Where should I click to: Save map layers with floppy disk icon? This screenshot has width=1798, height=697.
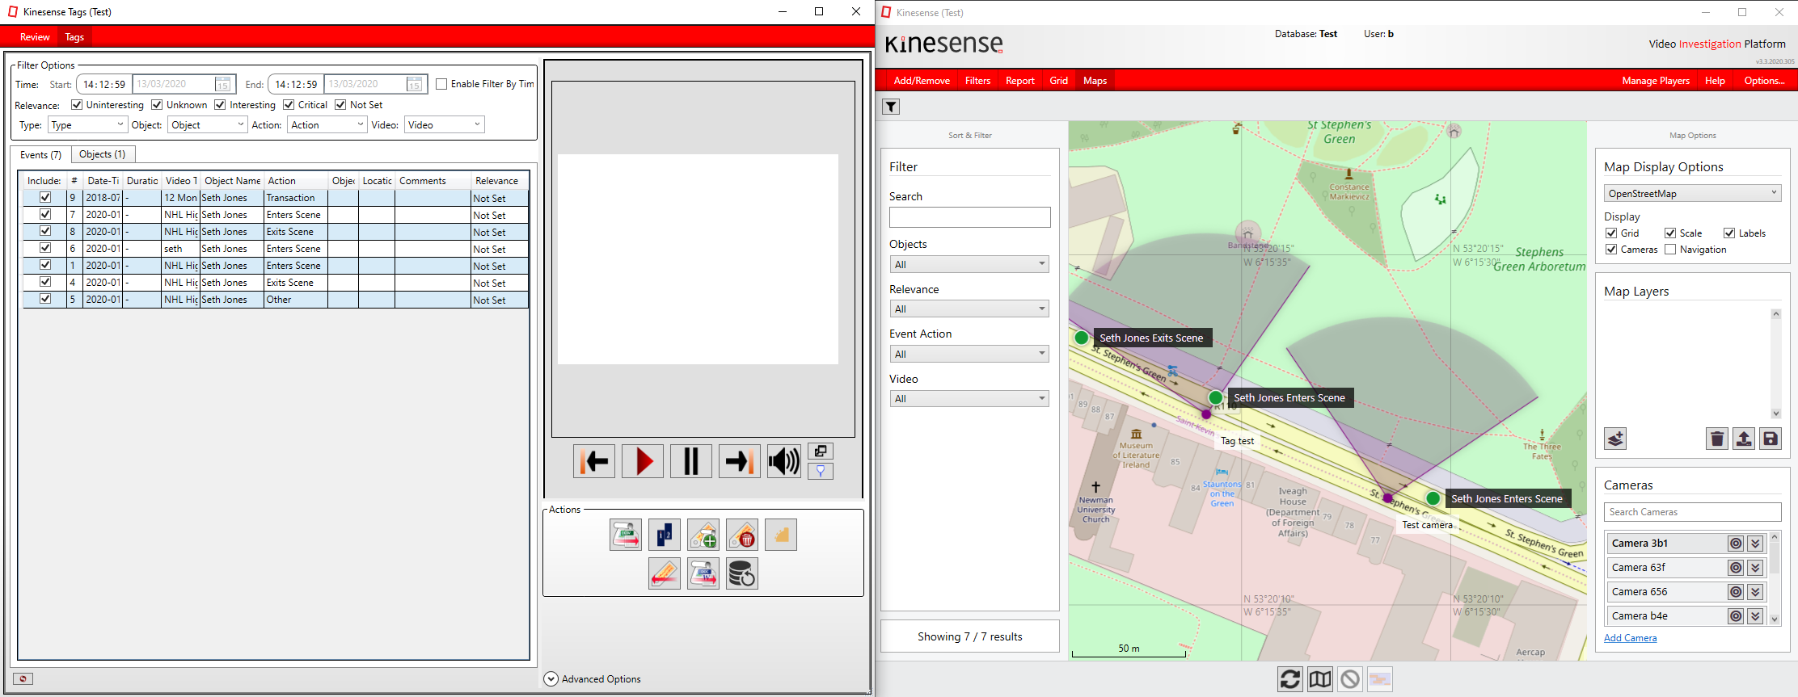[1771, 439]
